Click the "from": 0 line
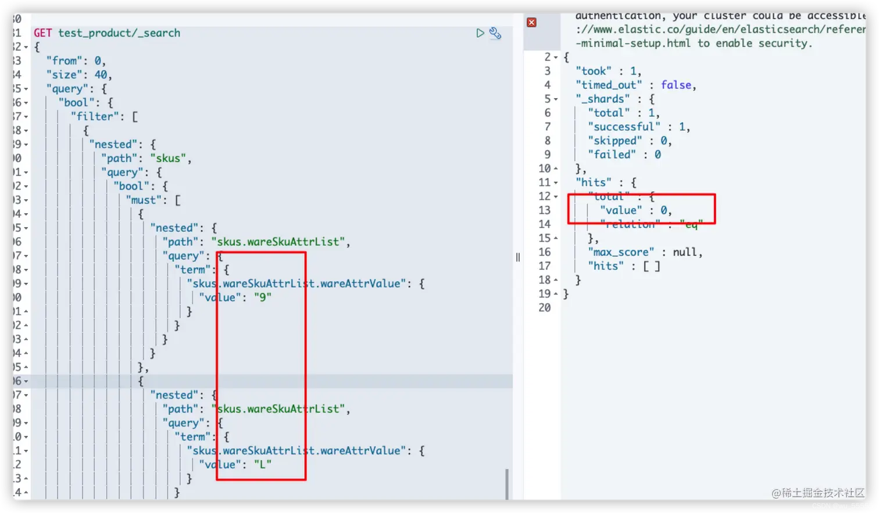This screenshot has height=513, width=879. tap(76, 61)
